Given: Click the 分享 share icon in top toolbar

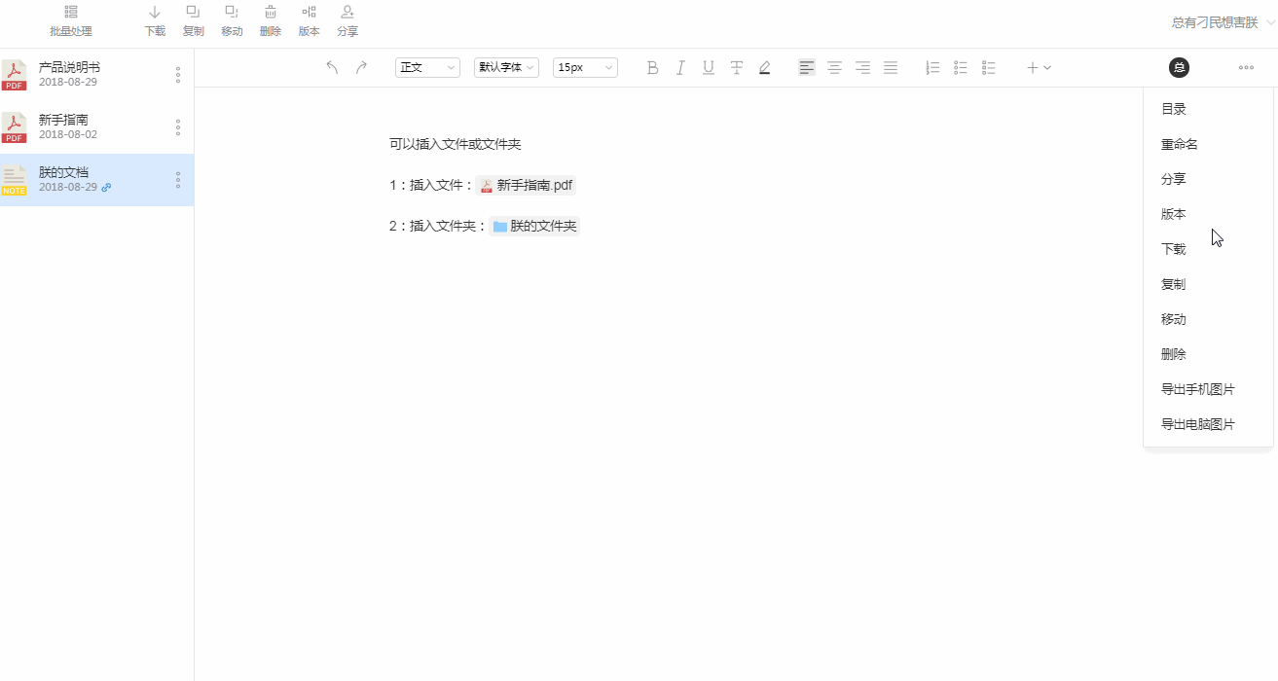Looking at the screenshot, I should (347, 21).
